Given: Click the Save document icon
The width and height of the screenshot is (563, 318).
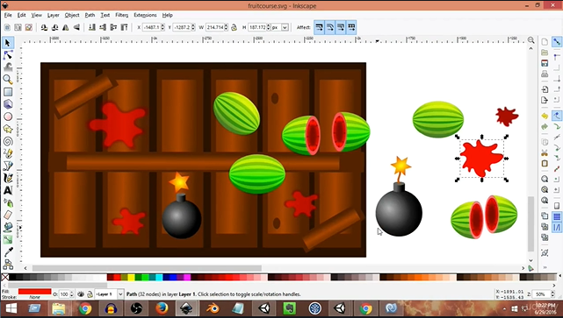Looking at the screenshot, I should click(545, 63).
